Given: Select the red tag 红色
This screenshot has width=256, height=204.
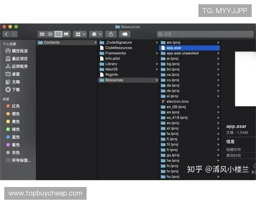Looking at the screenshot, I should [x=13, y=106].
